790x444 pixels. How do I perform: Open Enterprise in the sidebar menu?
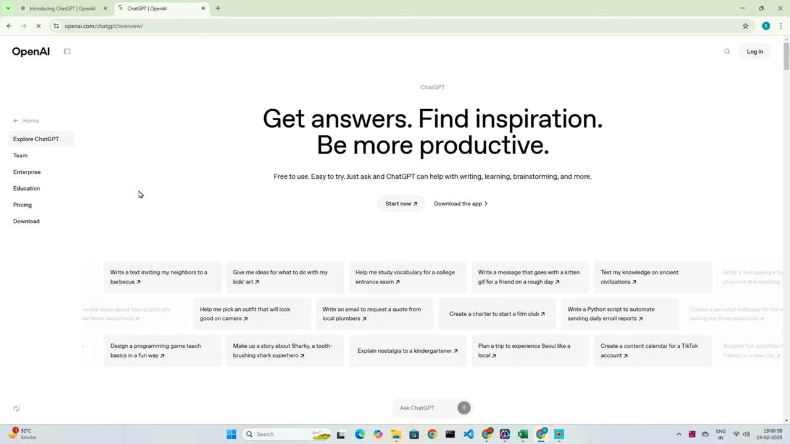tap(27, 172)
